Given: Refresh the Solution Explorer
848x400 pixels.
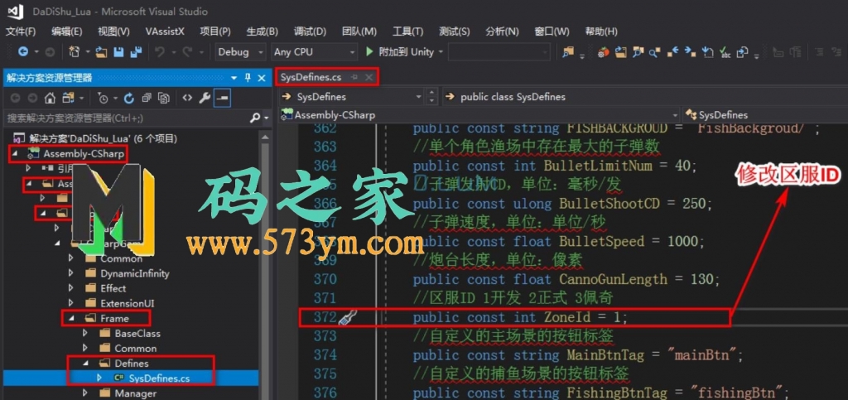Looking at the screenshot, I should pyautogui.click(x=128, y=98).
